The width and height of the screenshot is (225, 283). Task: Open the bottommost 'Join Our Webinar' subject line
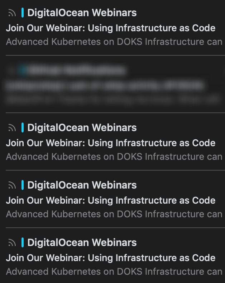[111, 258]
